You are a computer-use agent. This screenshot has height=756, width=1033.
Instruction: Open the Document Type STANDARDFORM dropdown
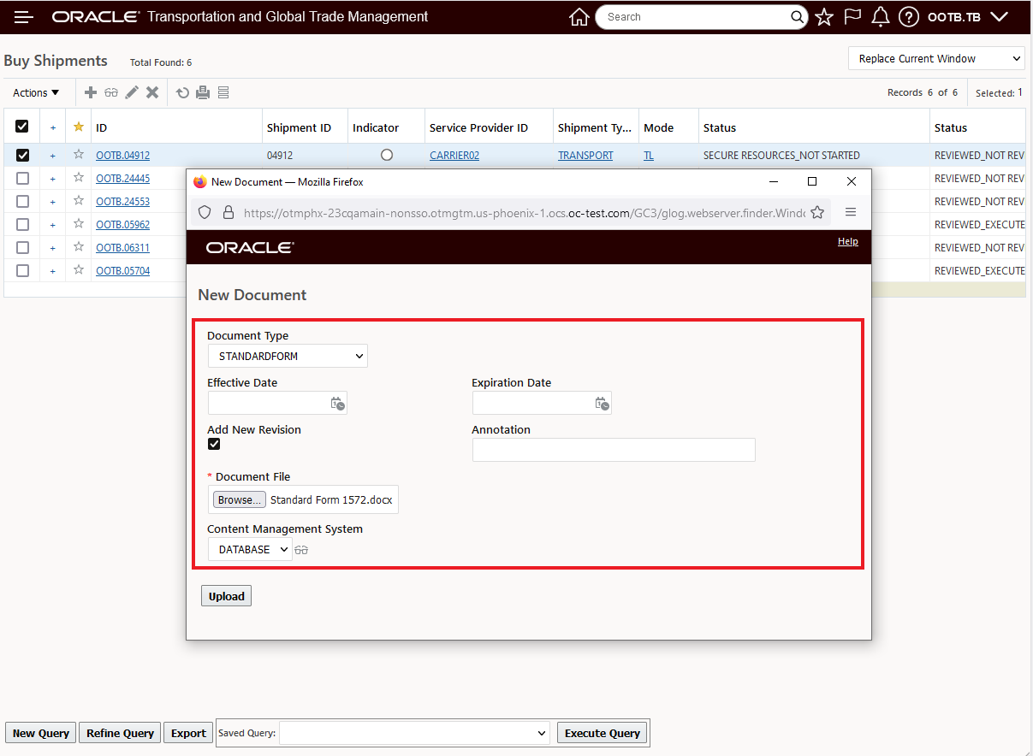point(288,356)
